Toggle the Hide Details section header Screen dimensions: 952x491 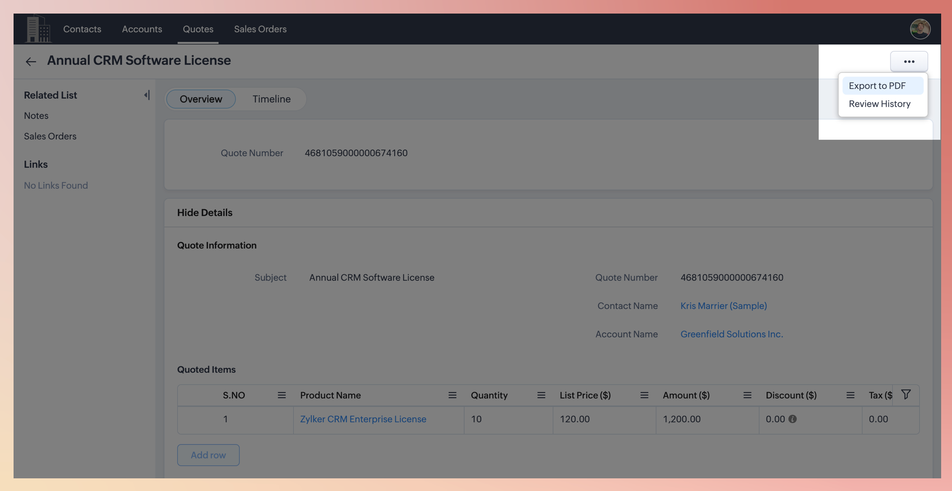pyautogui.click(x=205, y=212)
